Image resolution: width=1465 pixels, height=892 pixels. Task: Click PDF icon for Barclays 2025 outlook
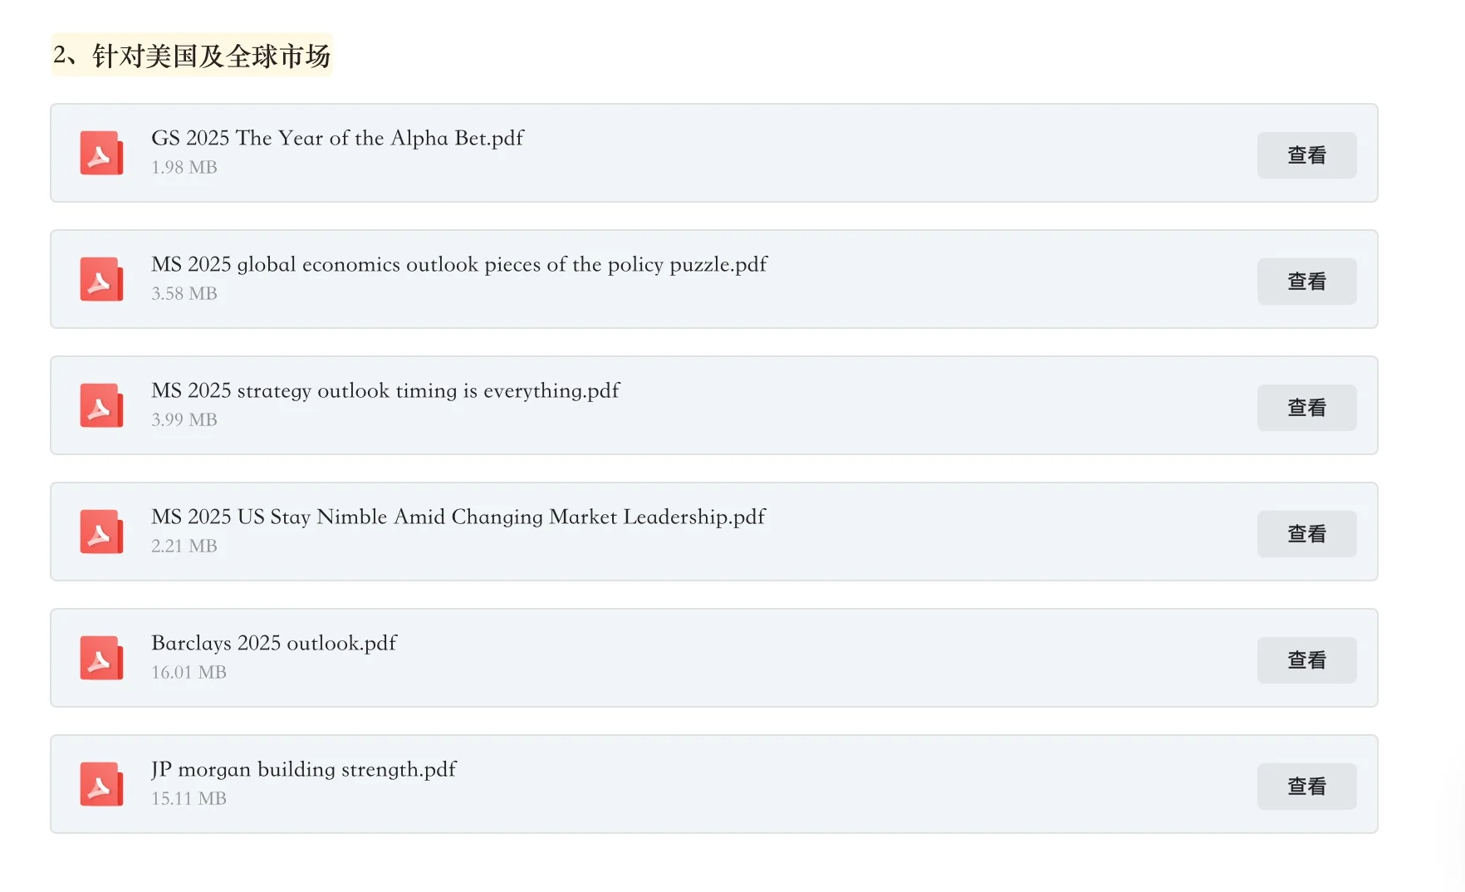[101, 658]
